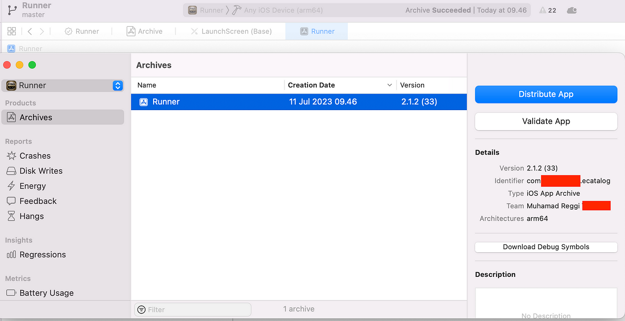The image size is (625, 321).
Task: Click the iOS App Archive type value
Action: pyautogui.click(x=553, y=193)
